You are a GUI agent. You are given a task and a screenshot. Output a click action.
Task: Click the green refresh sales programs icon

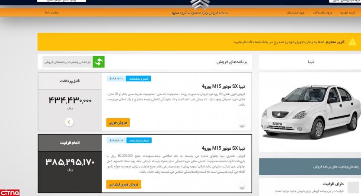point(99,62)
